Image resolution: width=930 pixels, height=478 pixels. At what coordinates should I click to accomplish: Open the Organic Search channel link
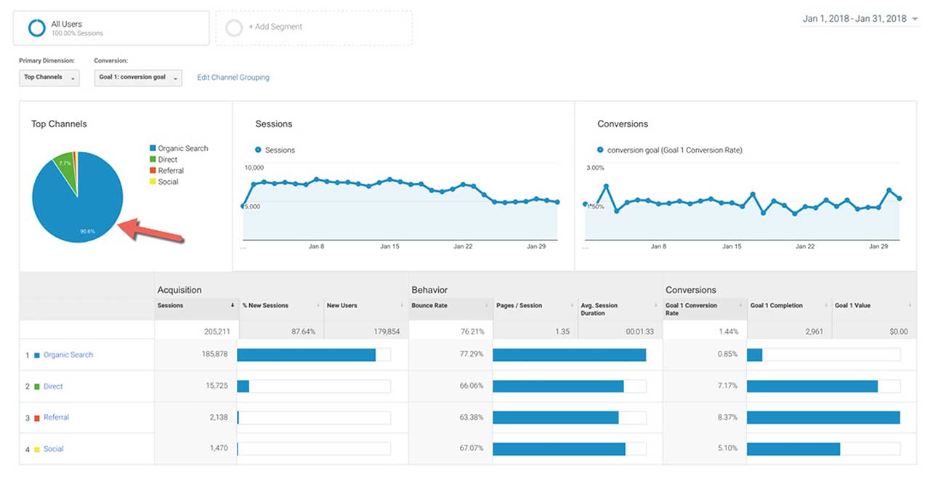(x=68, y=355)
